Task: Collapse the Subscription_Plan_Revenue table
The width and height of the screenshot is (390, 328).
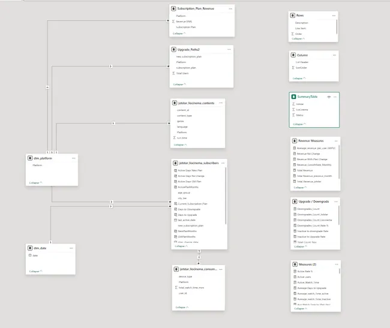Action: click(179, 34)
